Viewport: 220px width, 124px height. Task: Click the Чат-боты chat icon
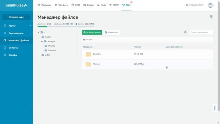click(x=56, y=5)
